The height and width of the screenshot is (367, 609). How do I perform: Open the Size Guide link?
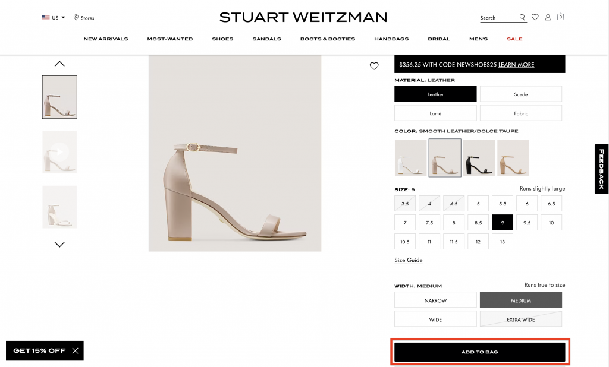click(x=409, y=260)
